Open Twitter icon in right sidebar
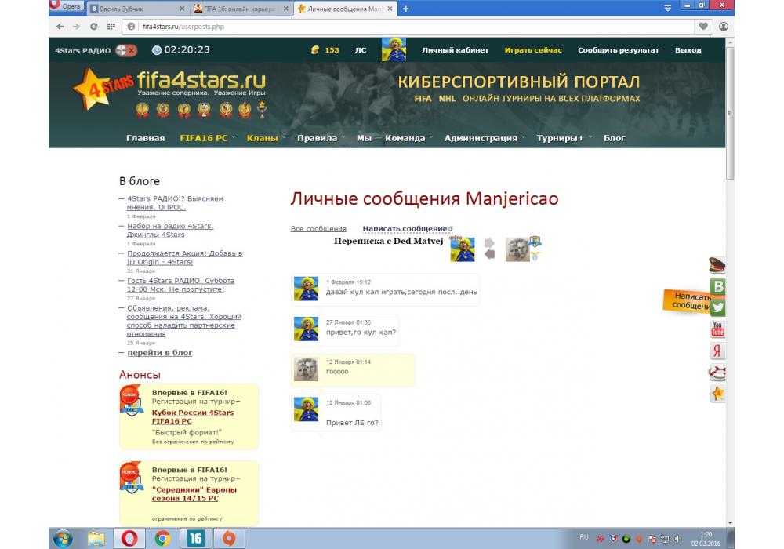Viewport: 784px width, 549px height. tap(717, 308)
